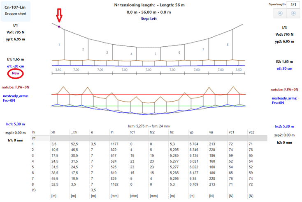The height and width of the screenshot is (202, 302).
Task: Select dropper 8 in the span diagram
Action: (x=227, y=45)
